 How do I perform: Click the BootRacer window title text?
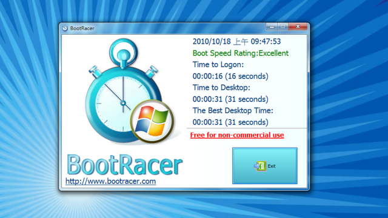[82, 28]
